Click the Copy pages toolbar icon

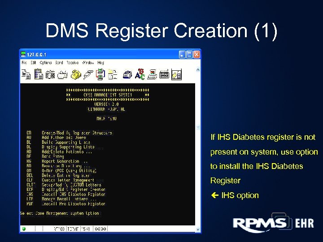(26, 74)
